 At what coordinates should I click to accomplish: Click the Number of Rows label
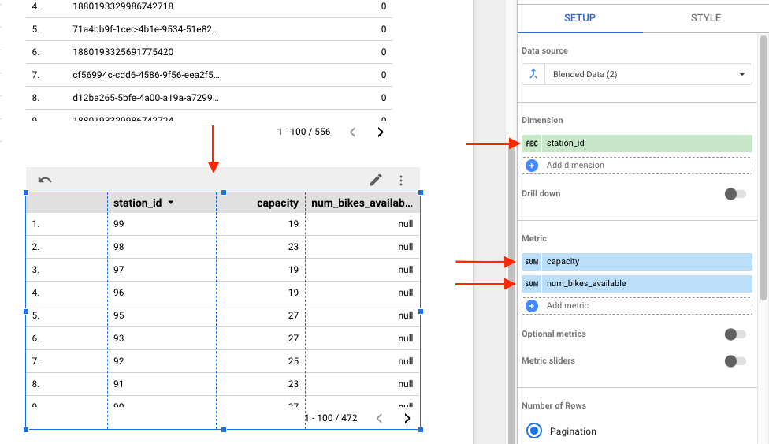(554, 405)
